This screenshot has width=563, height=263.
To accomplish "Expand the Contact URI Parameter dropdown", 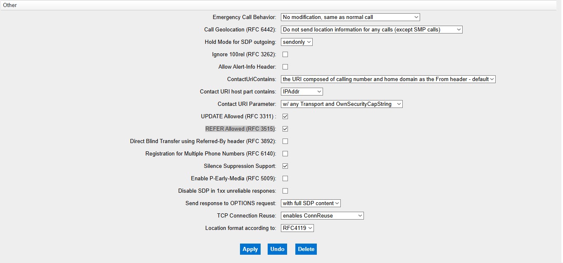I will (341, 104).
